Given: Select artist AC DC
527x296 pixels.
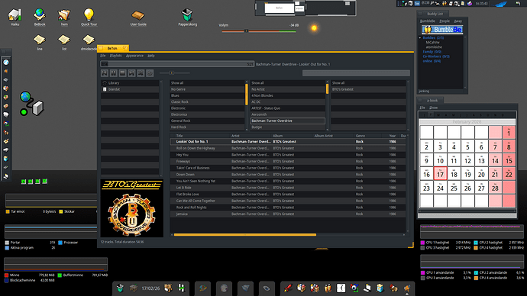Looking at the screenshot, I should 288,102.
